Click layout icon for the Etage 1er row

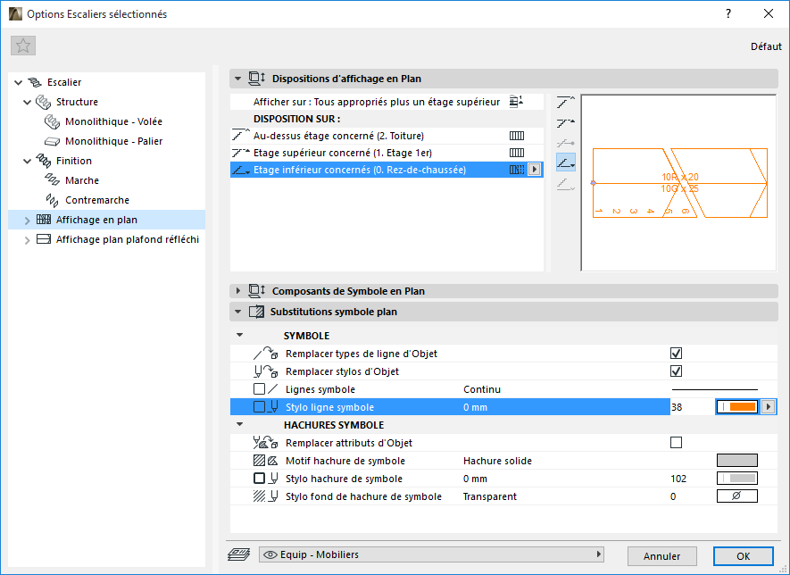click(517, 153)
